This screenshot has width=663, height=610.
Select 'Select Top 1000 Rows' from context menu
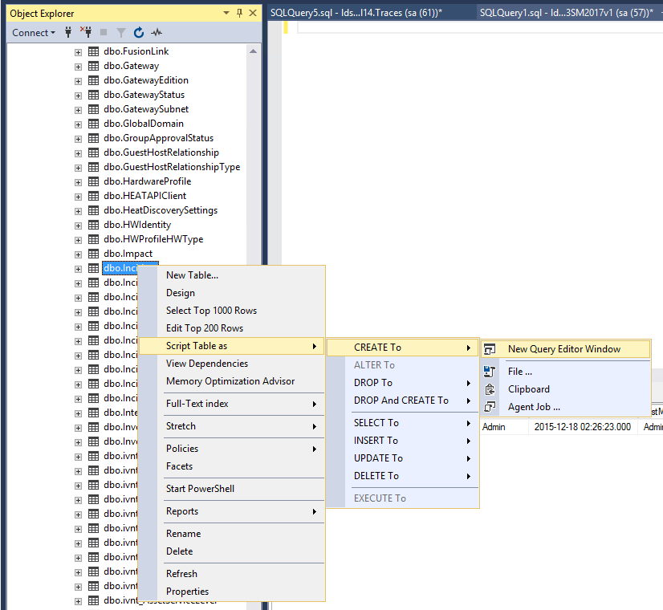point(211,311)
